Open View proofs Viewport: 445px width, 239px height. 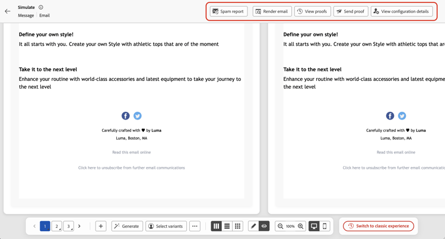(x=313, y=11)
